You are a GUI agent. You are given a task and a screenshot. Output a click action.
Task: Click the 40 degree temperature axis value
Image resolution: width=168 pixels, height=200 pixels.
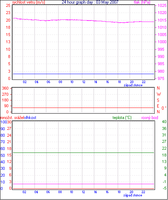(164, 122)
